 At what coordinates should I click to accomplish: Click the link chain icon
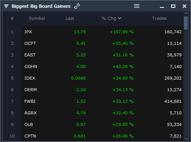[x=77, y=6]
